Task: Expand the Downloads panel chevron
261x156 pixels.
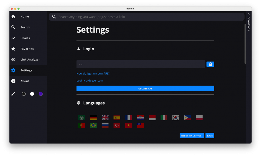Action: tap(249, 14)
